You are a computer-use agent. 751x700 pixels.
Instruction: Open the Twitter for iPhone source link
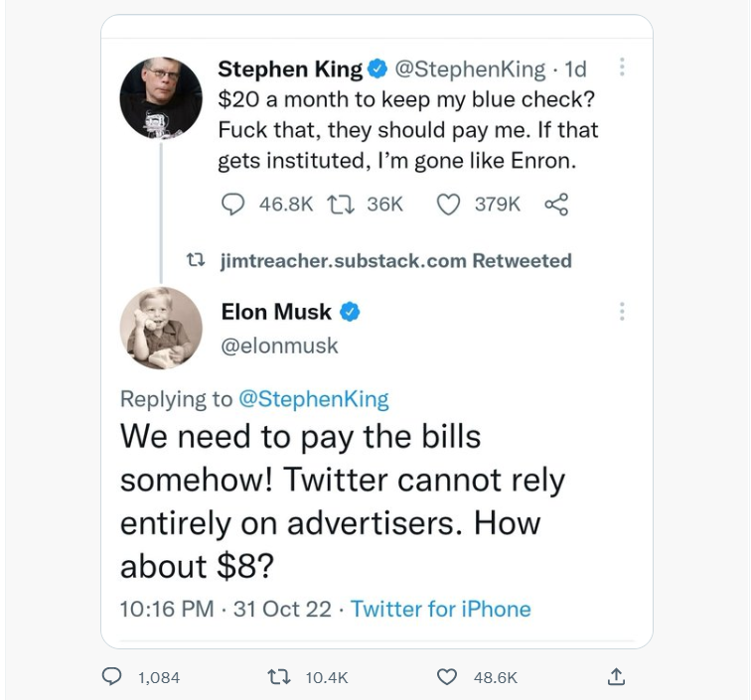point(441,609)
